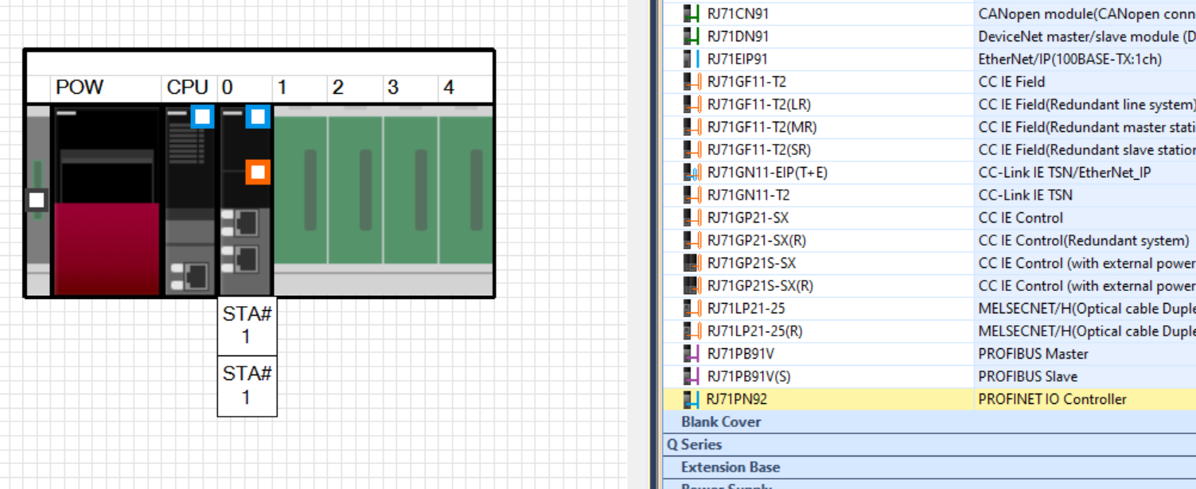Select empty green slot 1 on the base
Screen dimensions: 1196x489
(x=300, y=191)
